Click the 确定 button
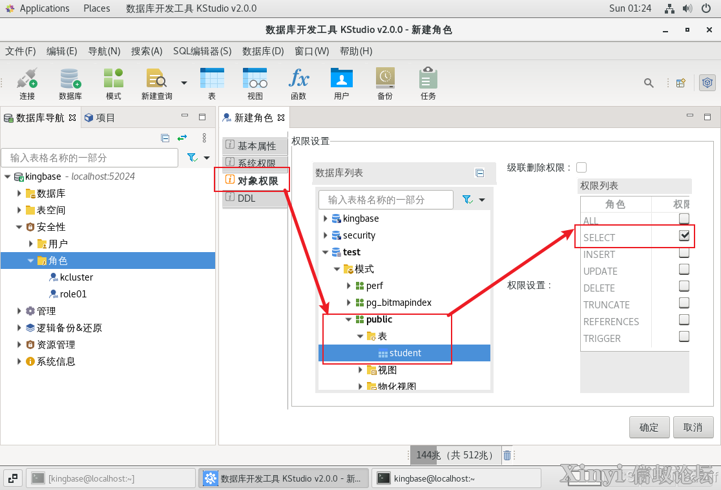Image resolution: width=721 pixels, height=490 pixels. pos(649,427)
